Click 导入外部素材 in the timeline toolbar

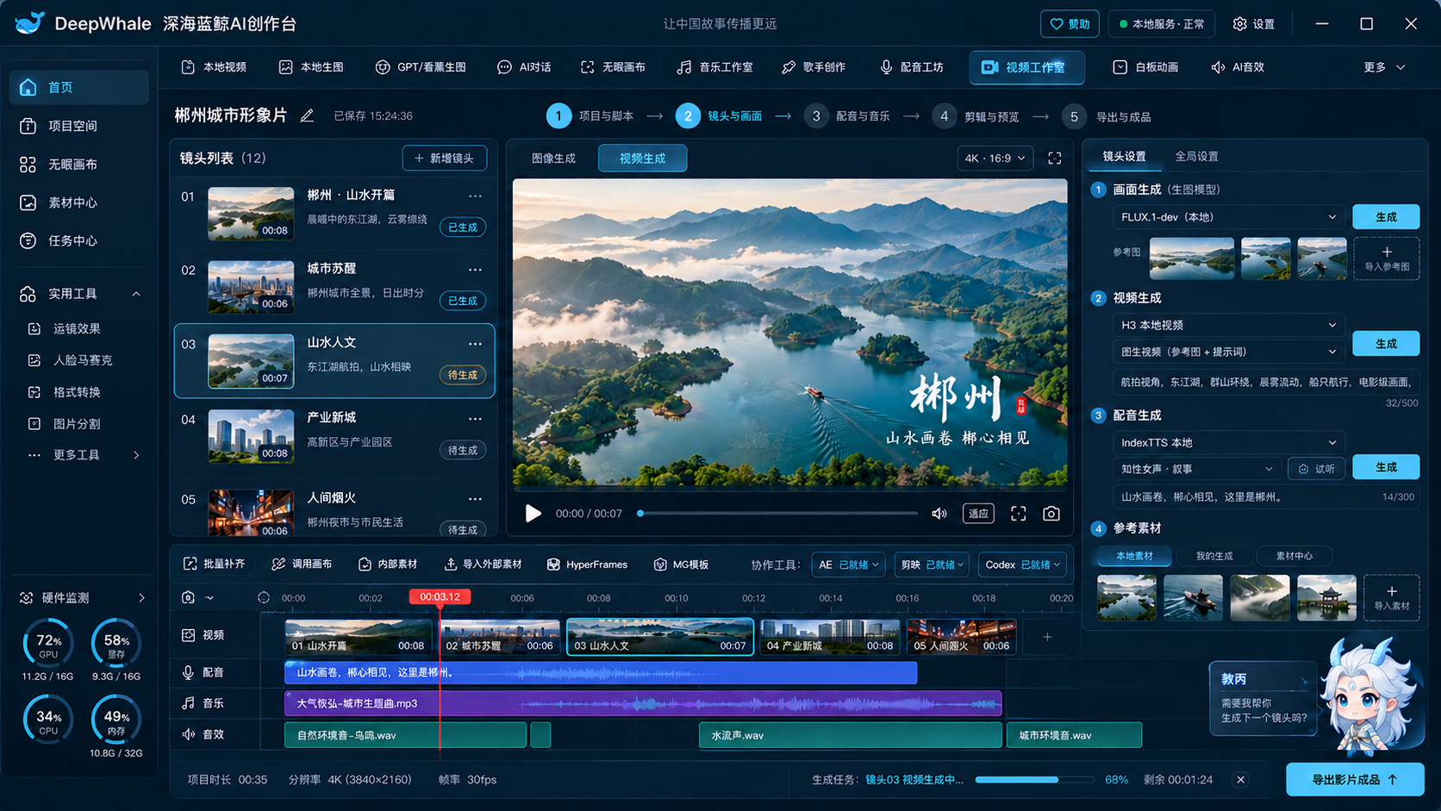483,565
